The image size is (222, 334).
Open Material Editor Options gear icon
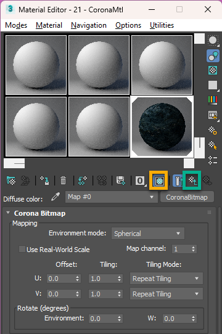[x=213, y=131]
